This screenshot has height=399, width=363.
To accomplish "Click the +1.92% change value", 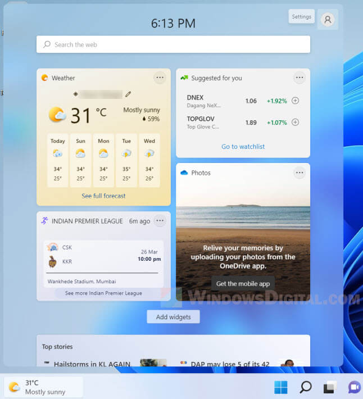I will click(x=277, y=101).
